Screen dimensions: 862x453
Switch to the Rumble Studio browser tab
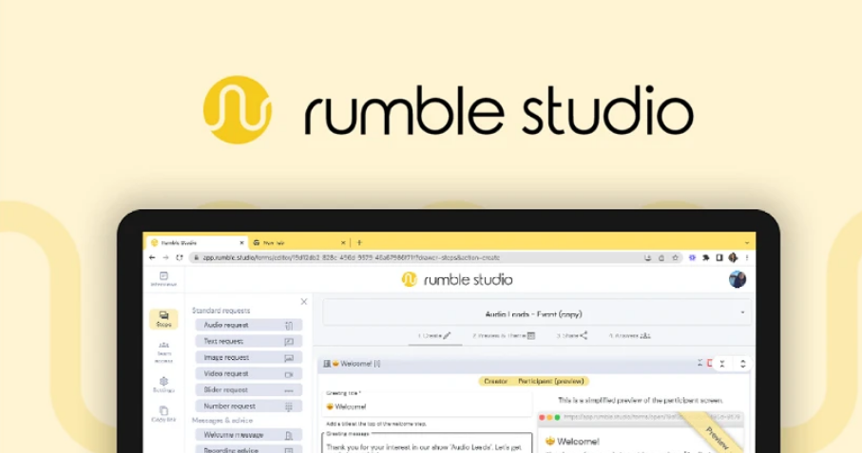click(x=197, y=243)
